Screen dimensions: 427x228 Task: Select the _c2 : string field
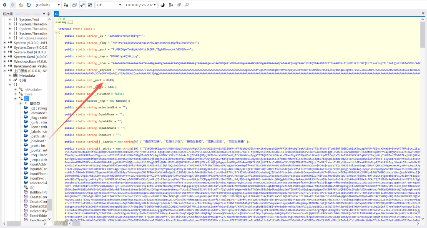(x=38, y=108)
